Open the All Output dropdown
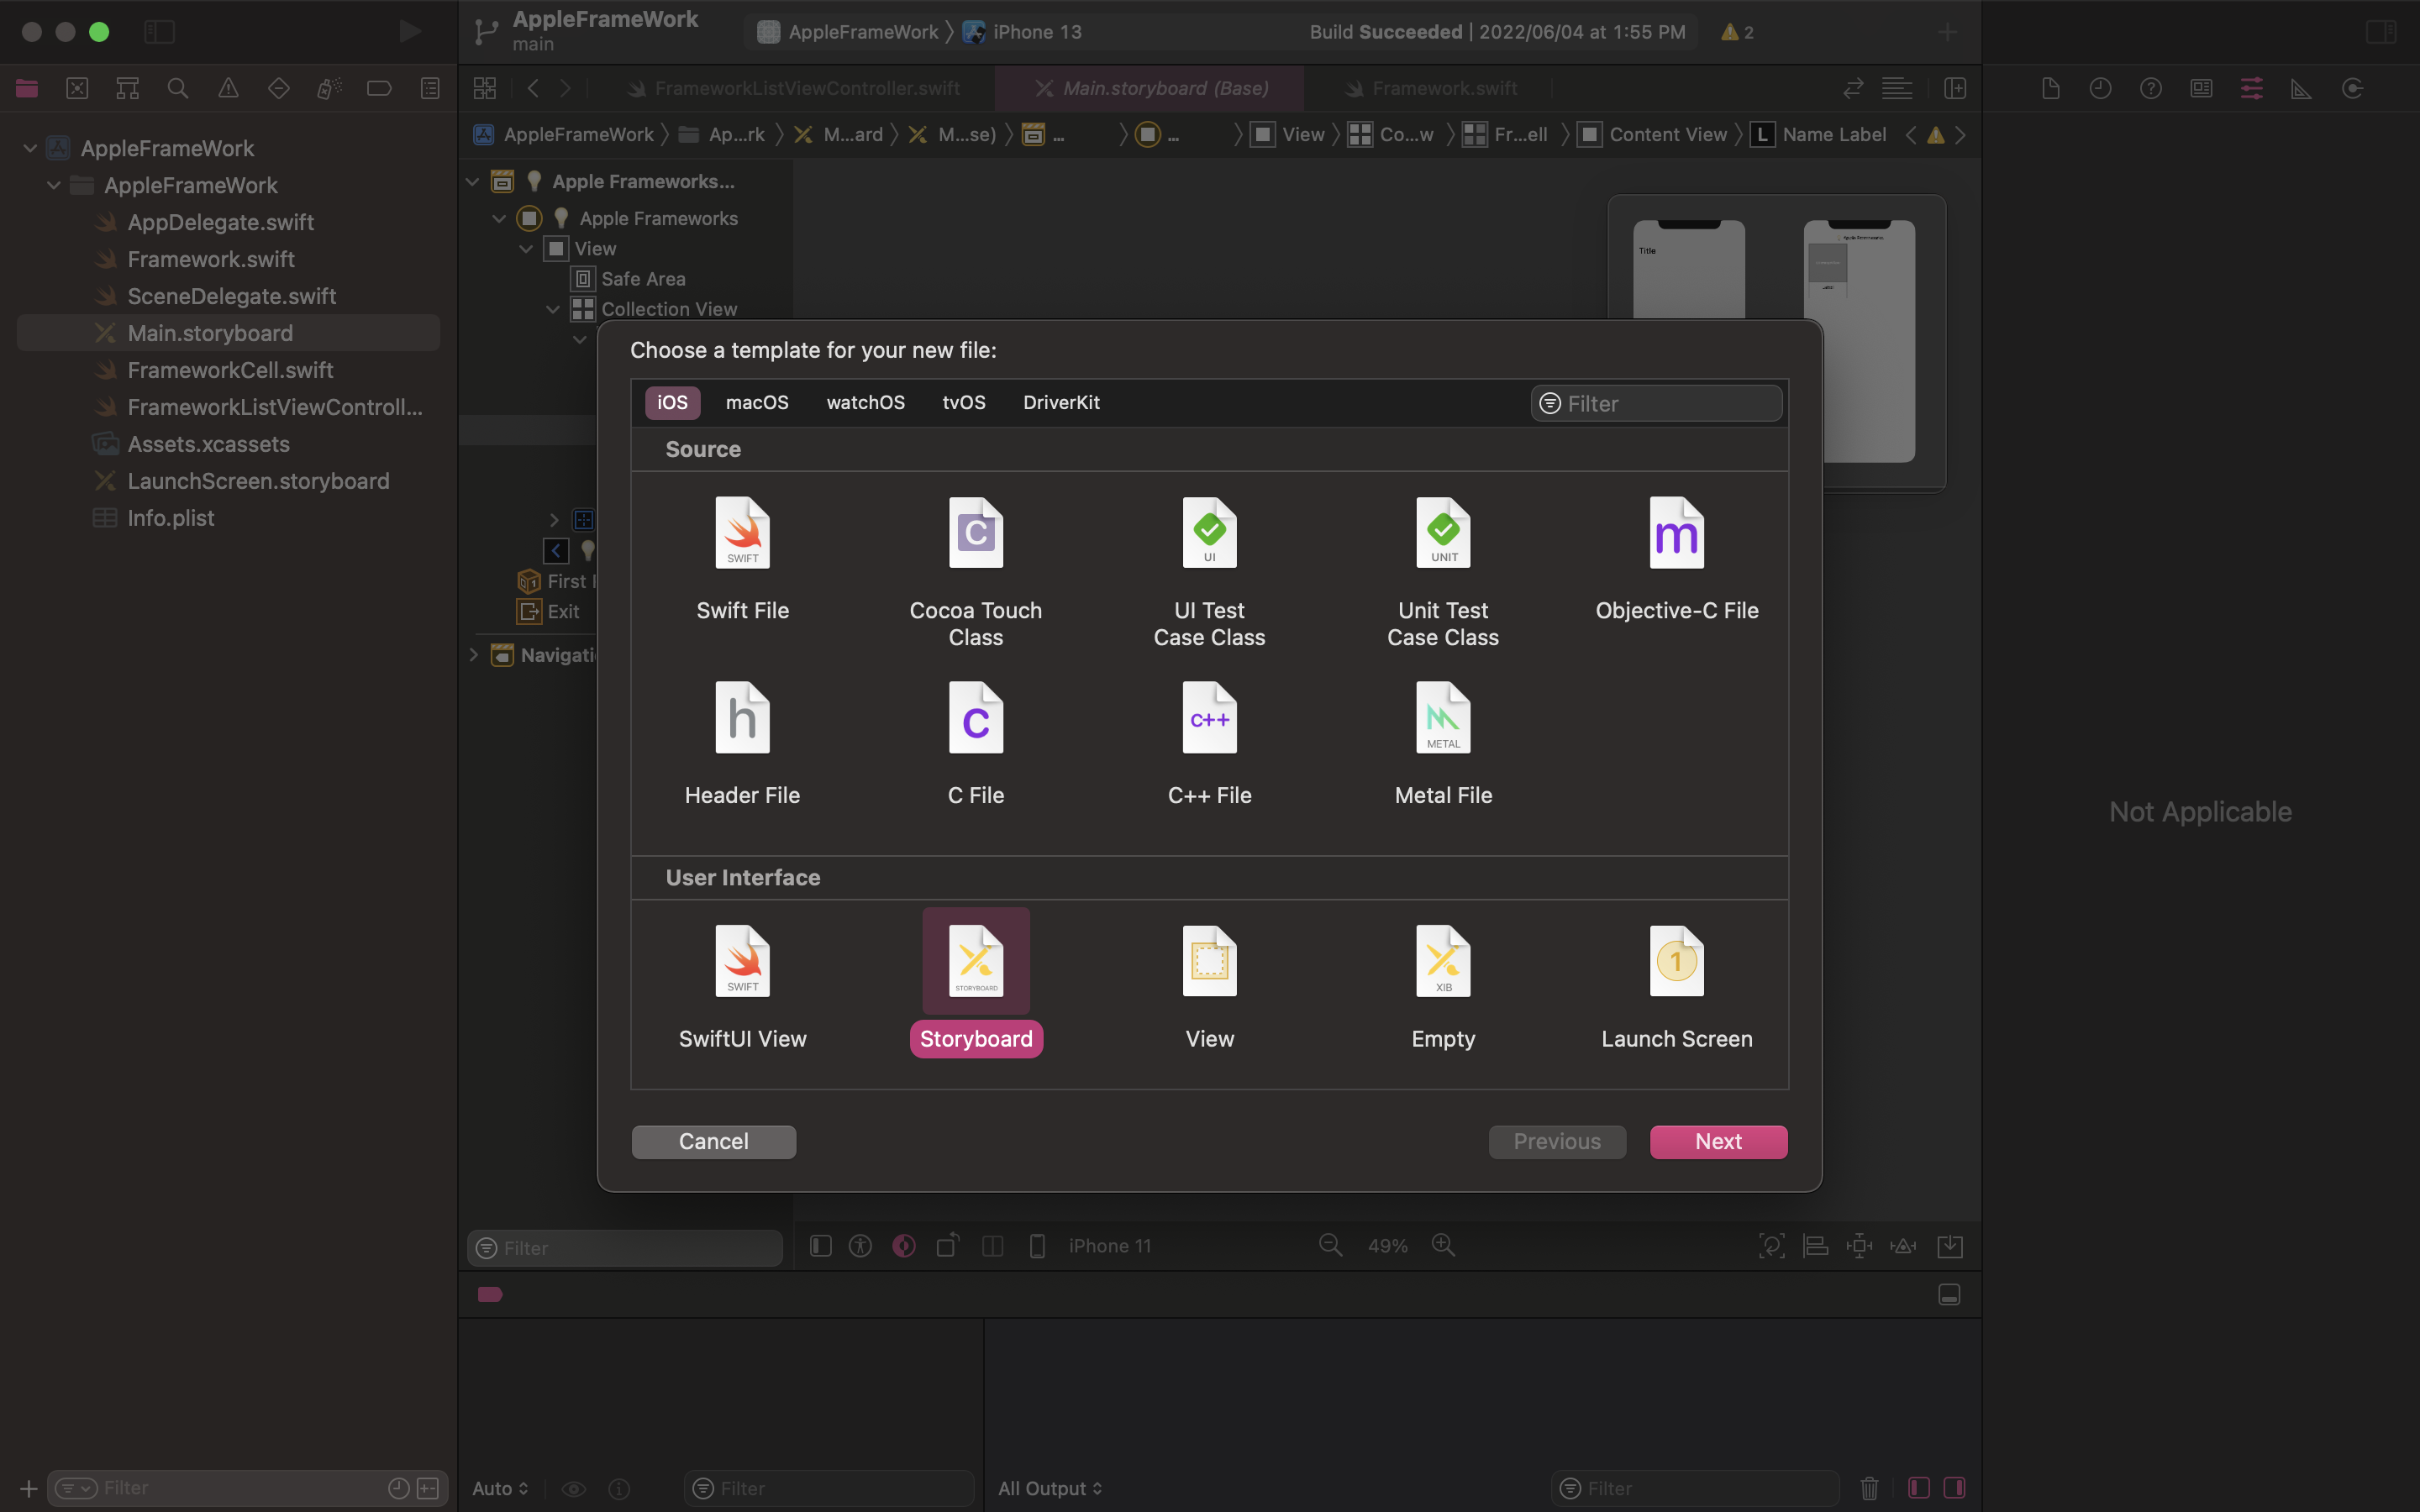Image resolution: width=2420 pixels, height=1512 pixels. coord(1049,1488)
